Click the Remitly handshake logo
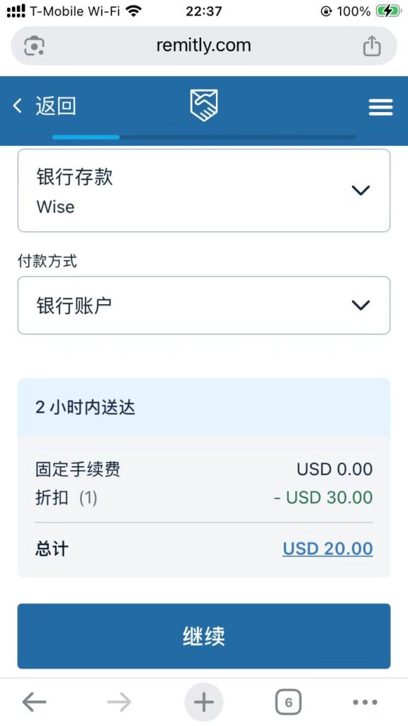The image size is (408, 726). click(204, 105)
